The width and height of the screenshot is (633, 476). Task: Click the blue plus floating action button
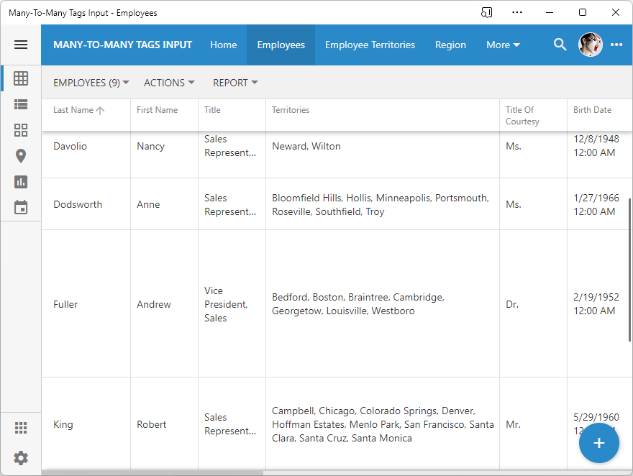(x=599, y=443)
